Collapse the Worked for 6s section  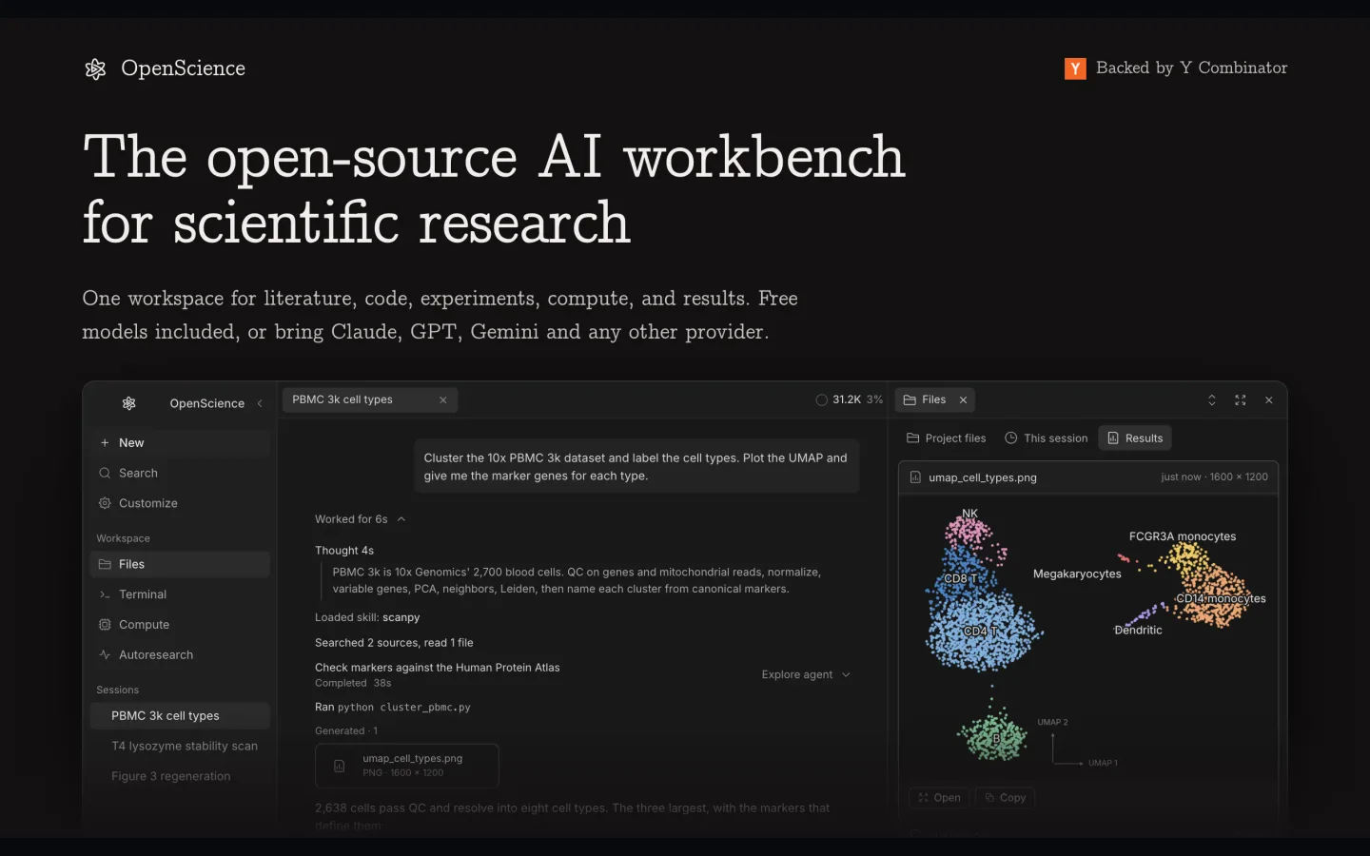coord(361,519)
